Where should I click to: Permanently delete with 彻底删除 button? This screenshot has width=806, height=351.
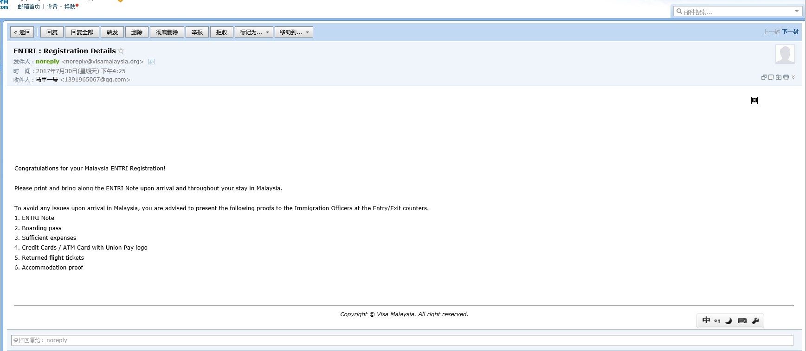click(167, 32)
